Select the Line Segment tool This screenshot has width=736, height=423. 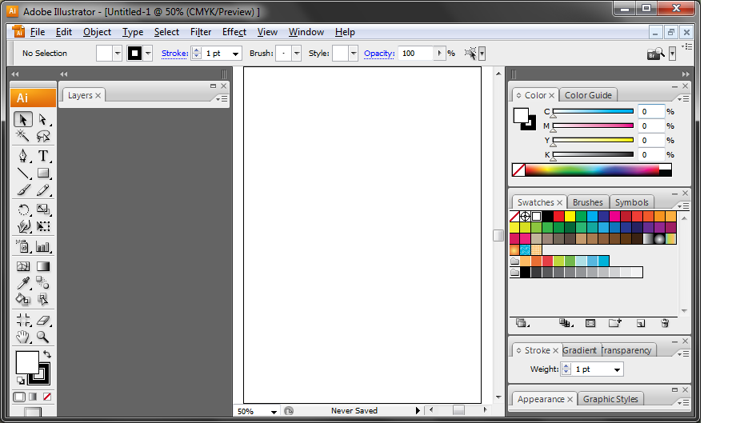[22, 173]
